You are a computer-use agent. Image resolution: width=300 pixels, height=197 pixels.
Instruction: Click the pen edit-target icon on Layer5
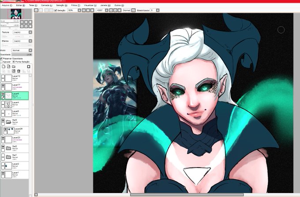pyautogui.click(x=3, y=98)
